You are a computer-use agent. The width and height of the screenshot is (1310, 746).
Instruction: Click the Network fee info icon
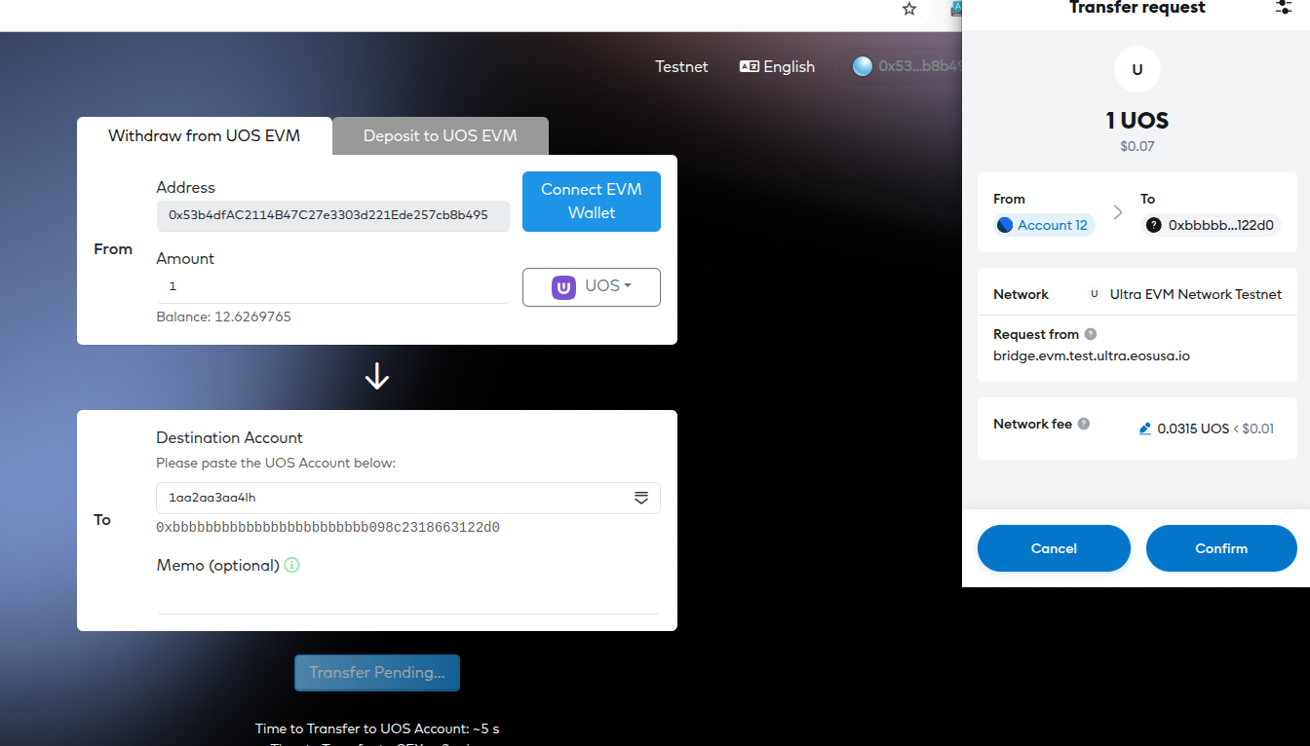tap(1084, 424)
